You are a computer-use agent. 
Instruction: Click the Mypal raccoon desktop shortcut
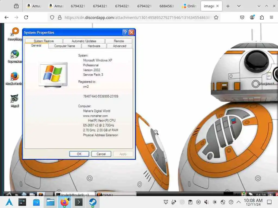tap(15, 100)
